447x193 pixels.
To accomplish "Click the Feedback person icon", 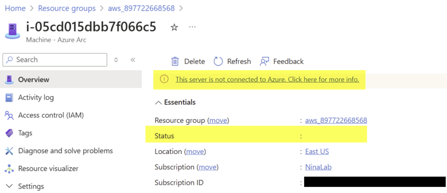I will [264, 61].
